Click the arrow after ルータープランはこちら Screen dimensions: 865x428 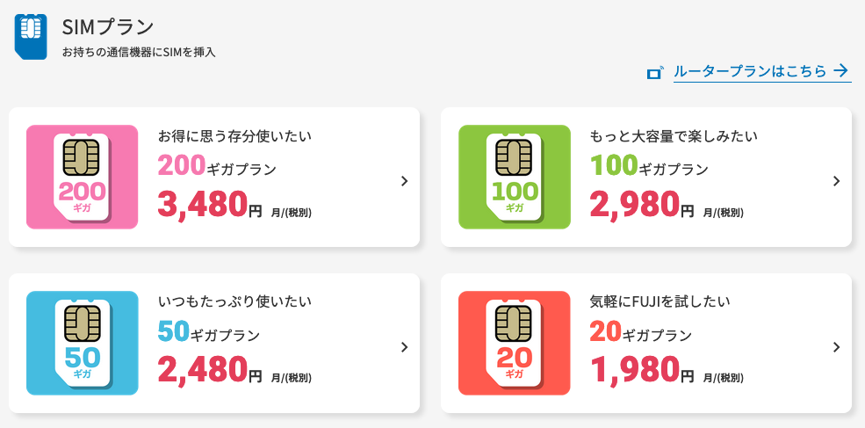pos(840,70)
